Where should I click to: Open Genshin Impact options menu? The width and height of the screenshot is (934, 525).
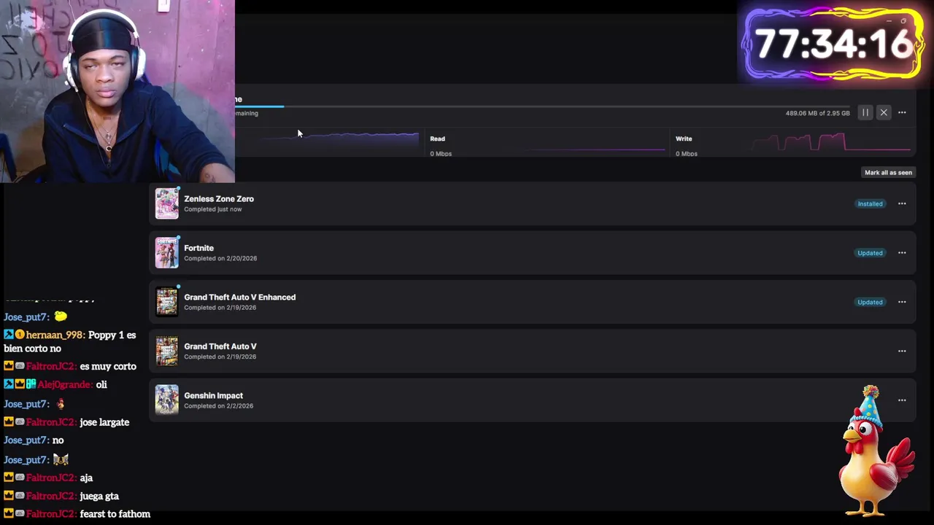(902, 400)
